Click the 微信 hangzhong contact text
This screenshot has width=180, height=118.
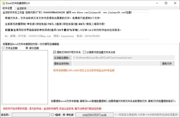64,36
